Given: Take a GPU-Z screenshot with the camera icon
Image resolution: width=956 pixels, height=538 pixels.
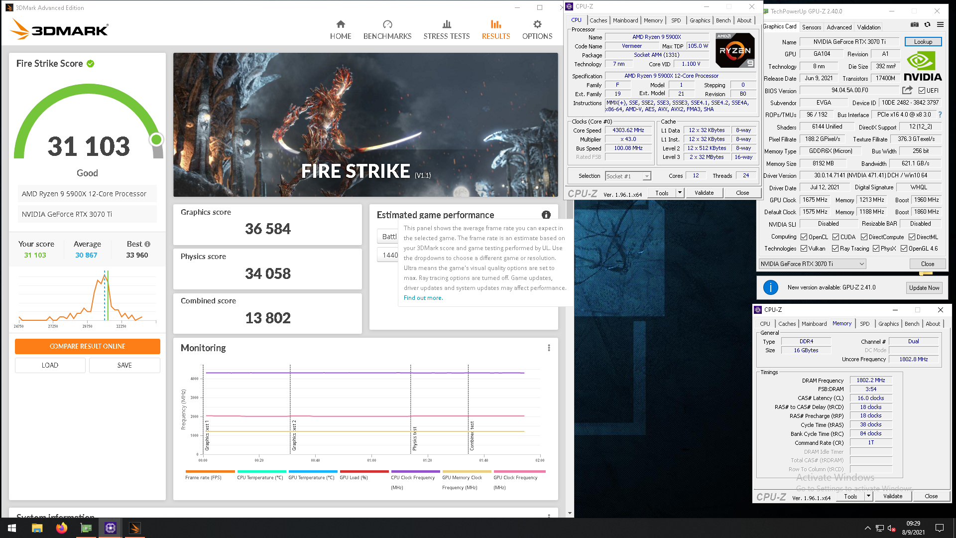Looking at the screenshot, I should point(915,24).
